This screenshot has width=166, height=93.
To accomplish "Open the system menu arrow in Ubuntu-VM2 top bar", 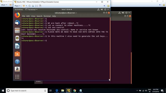I will click(108, 10).
